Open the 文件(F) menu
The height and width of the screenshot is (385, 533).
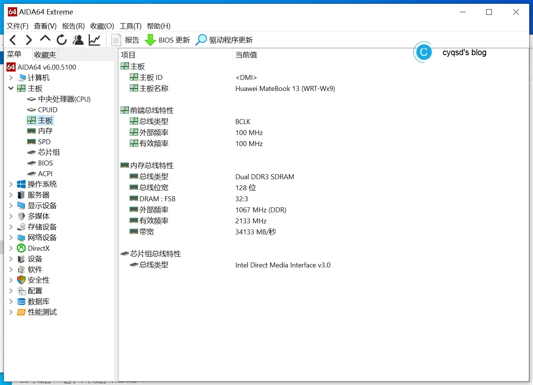tap(18, 26)
